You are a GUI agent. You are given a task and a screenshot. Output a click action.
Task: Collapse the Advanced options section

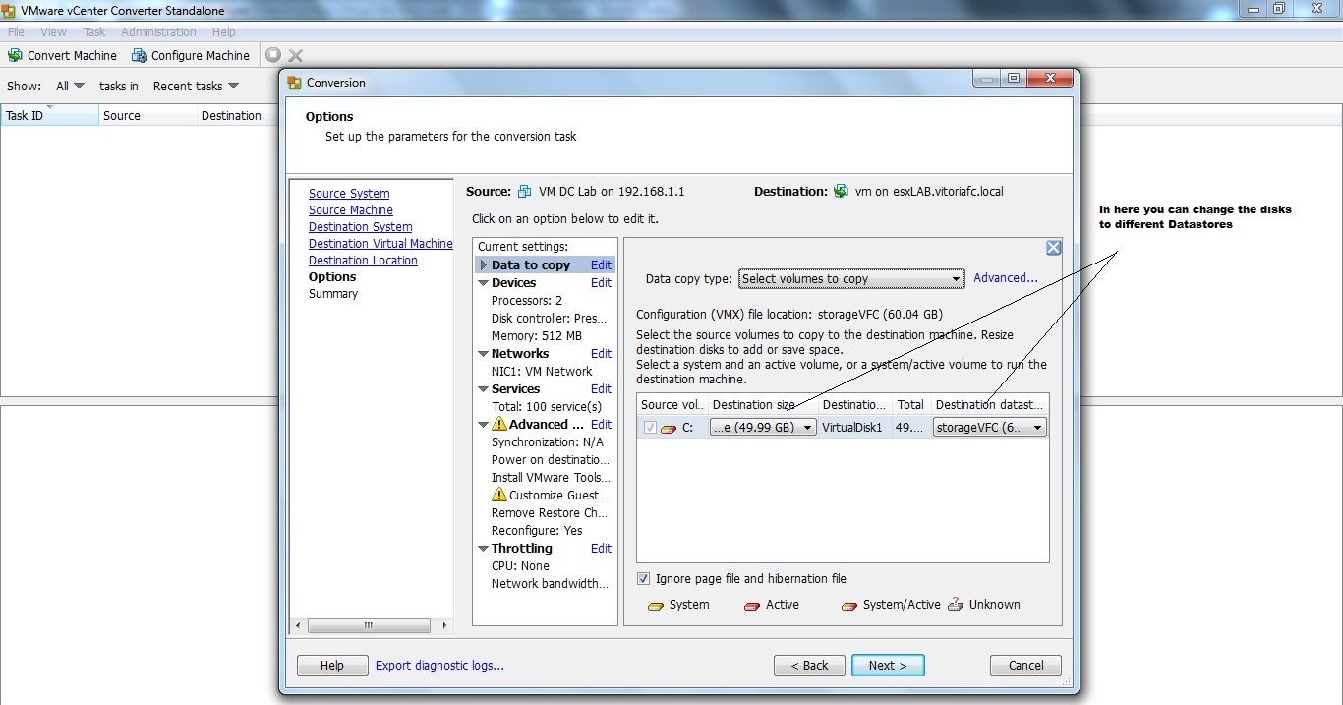pyautogui.click(x=483, y=425)
